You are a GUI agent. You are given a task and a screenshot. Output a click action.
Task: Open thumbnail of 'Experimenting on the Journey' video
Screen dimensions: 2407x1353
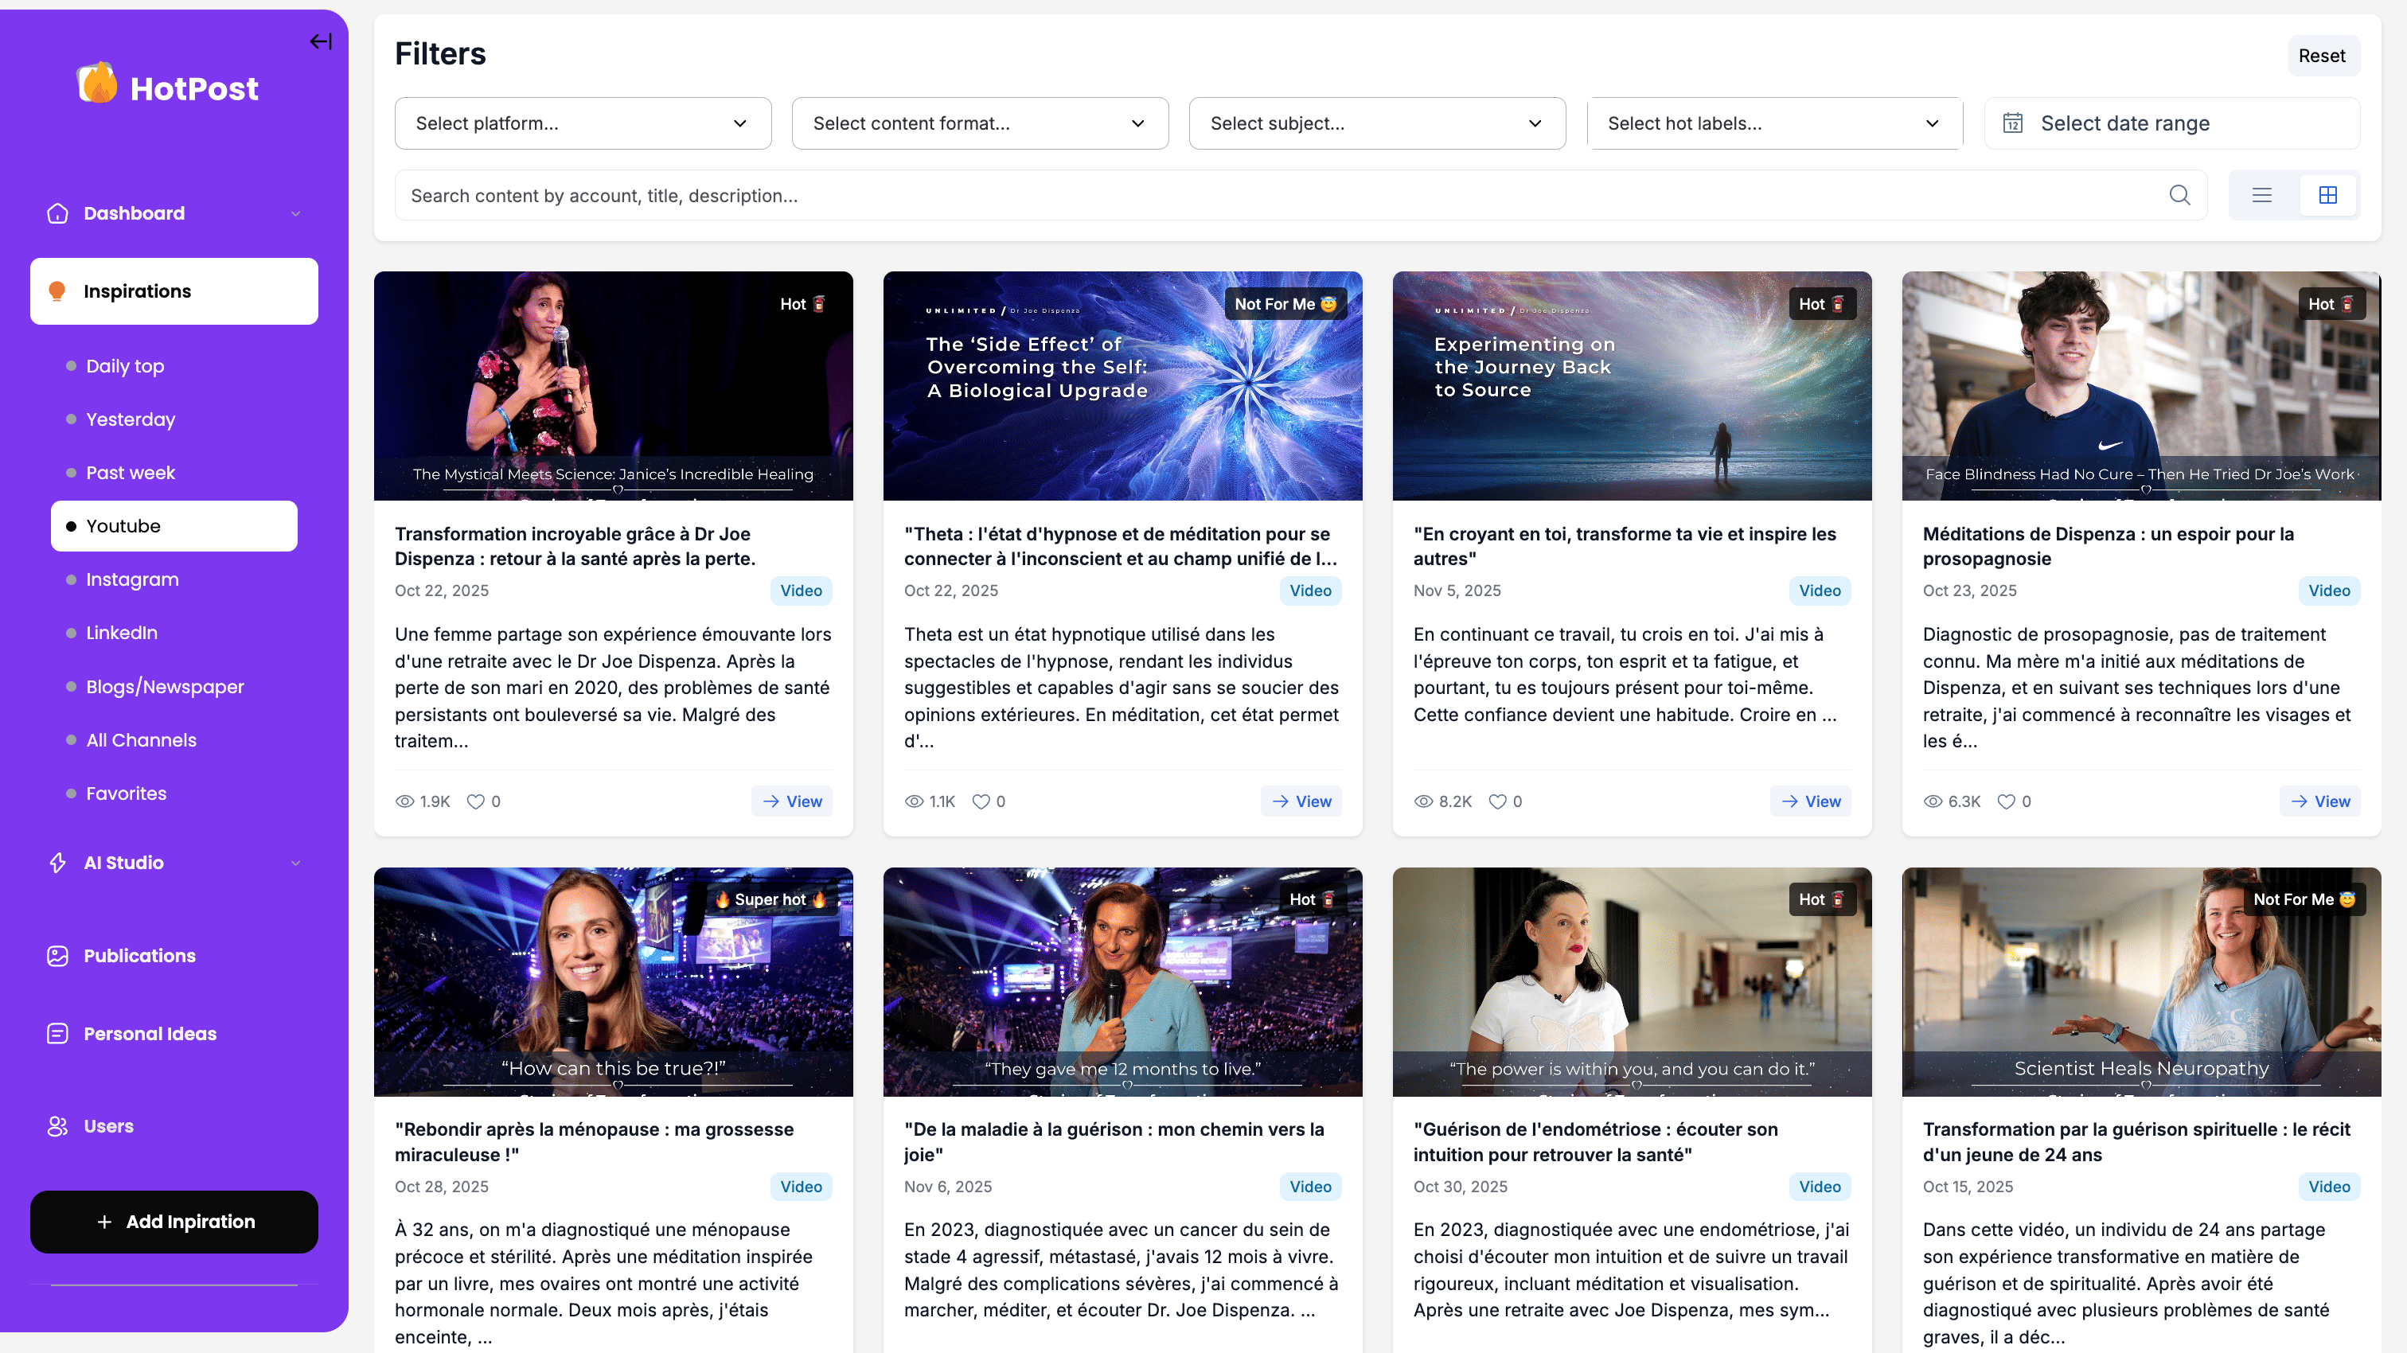coord(1632,386)
